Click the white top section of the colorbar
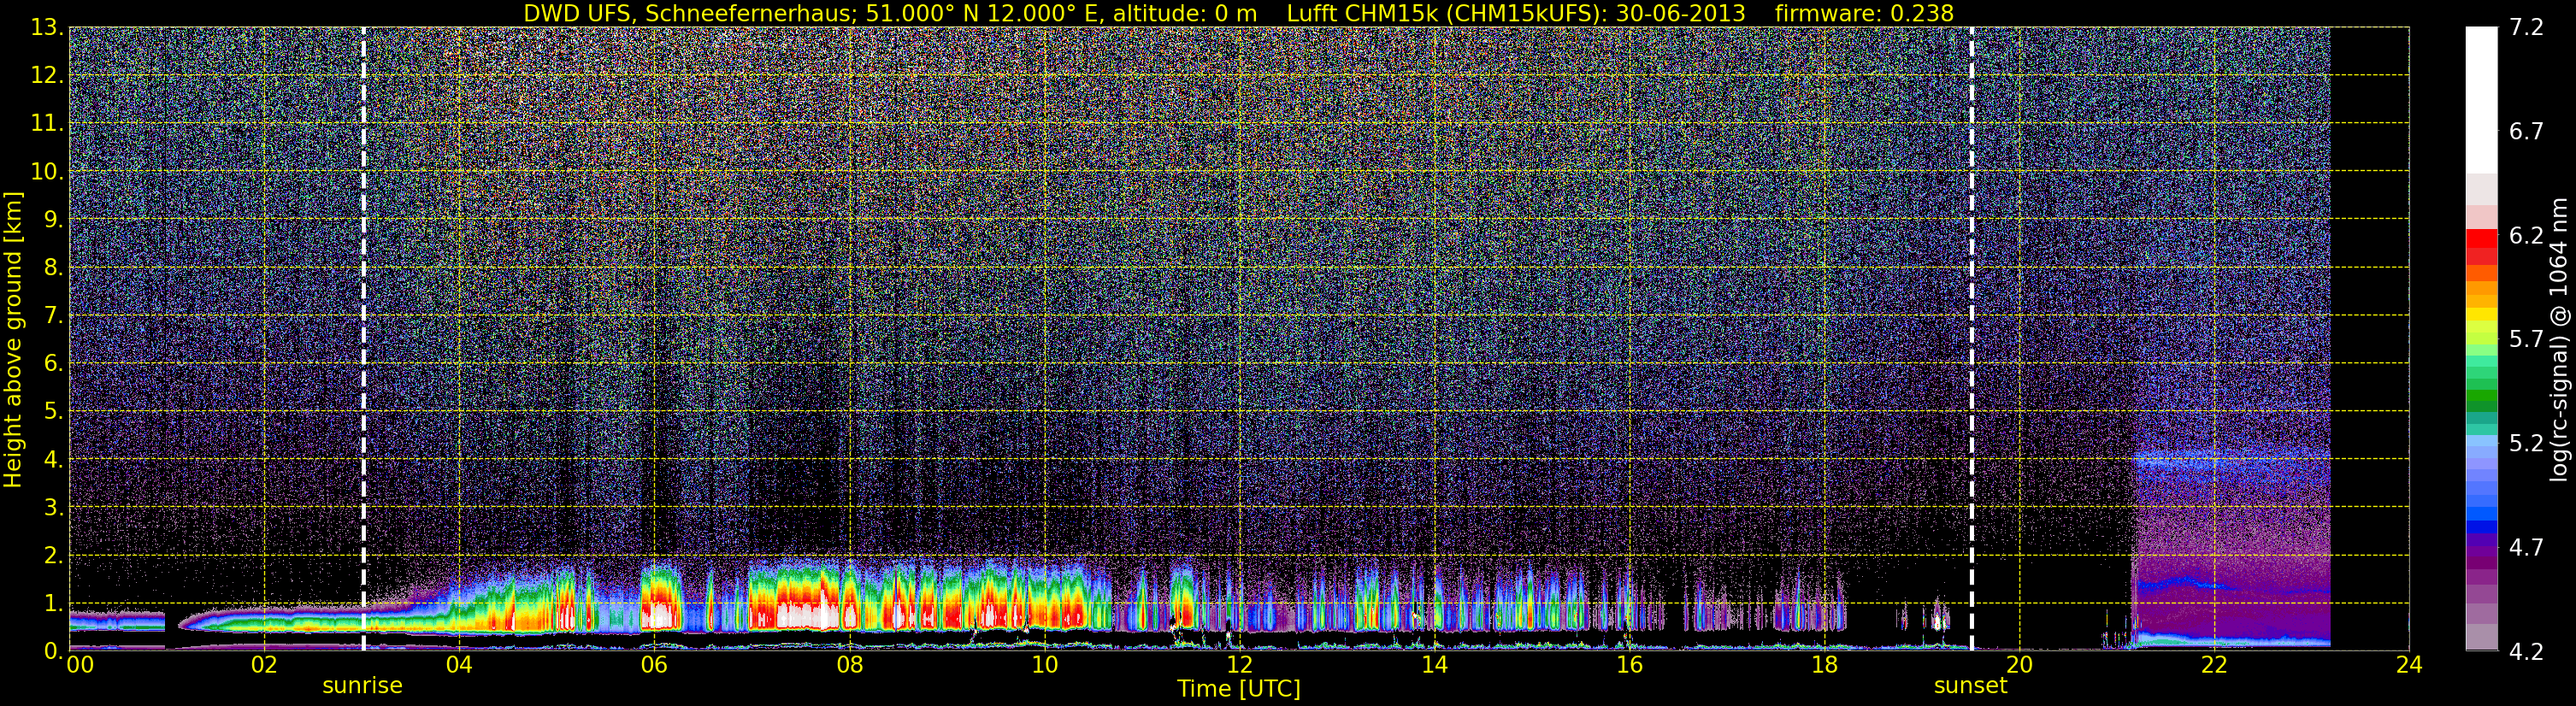The image size is (2576, 706). click(2482, 100)
